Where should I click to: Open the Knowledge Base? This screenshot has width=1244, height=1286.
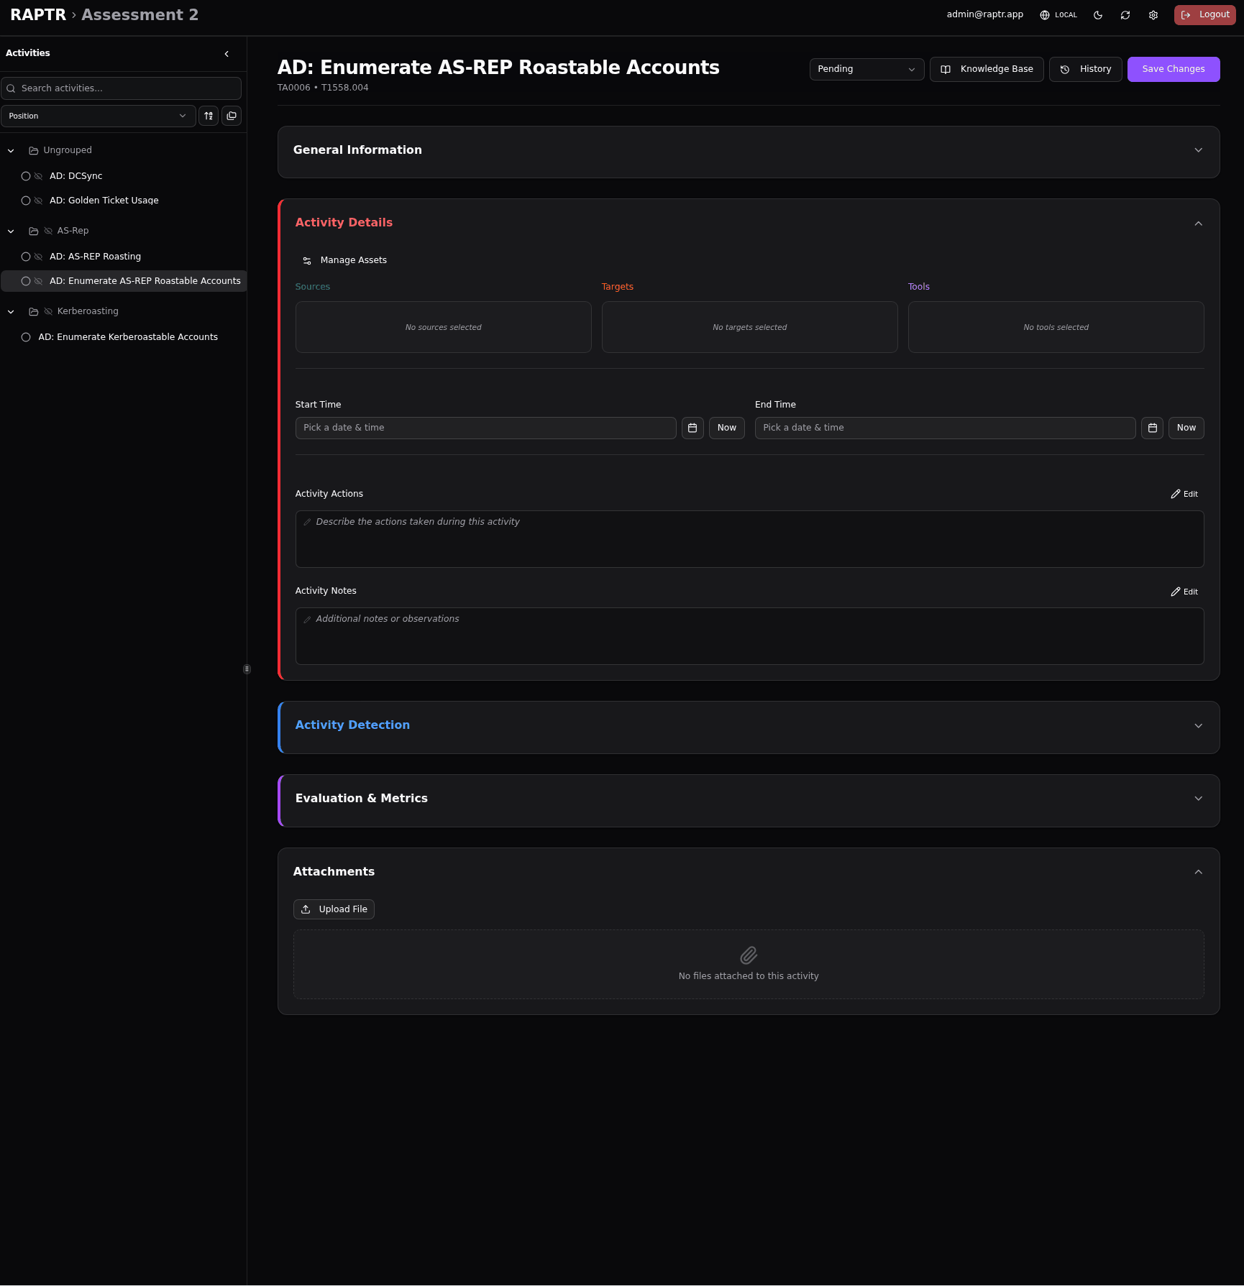click(987, 69)
